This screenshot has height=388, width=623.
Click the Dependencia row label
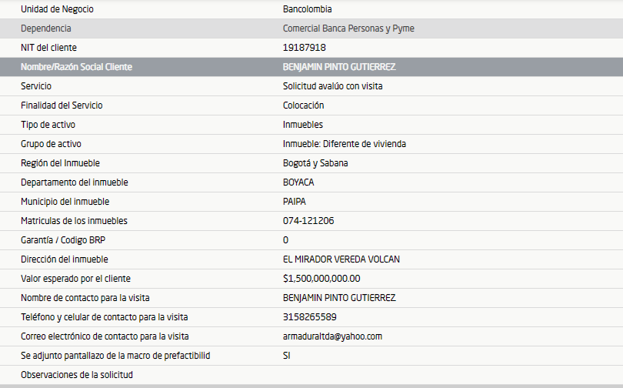(46, 28)
